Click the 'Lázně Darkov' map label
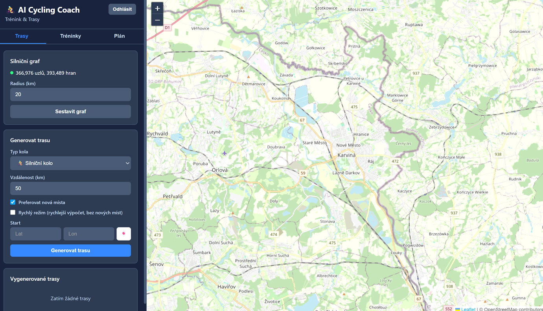 [x=346, y=173]
